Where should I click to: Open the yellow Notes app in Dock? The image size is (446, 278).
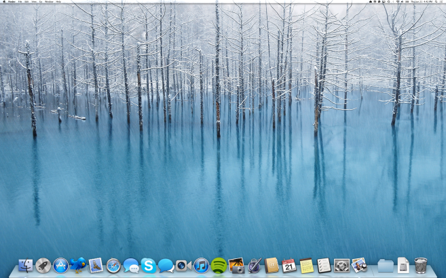coord(306,265)
